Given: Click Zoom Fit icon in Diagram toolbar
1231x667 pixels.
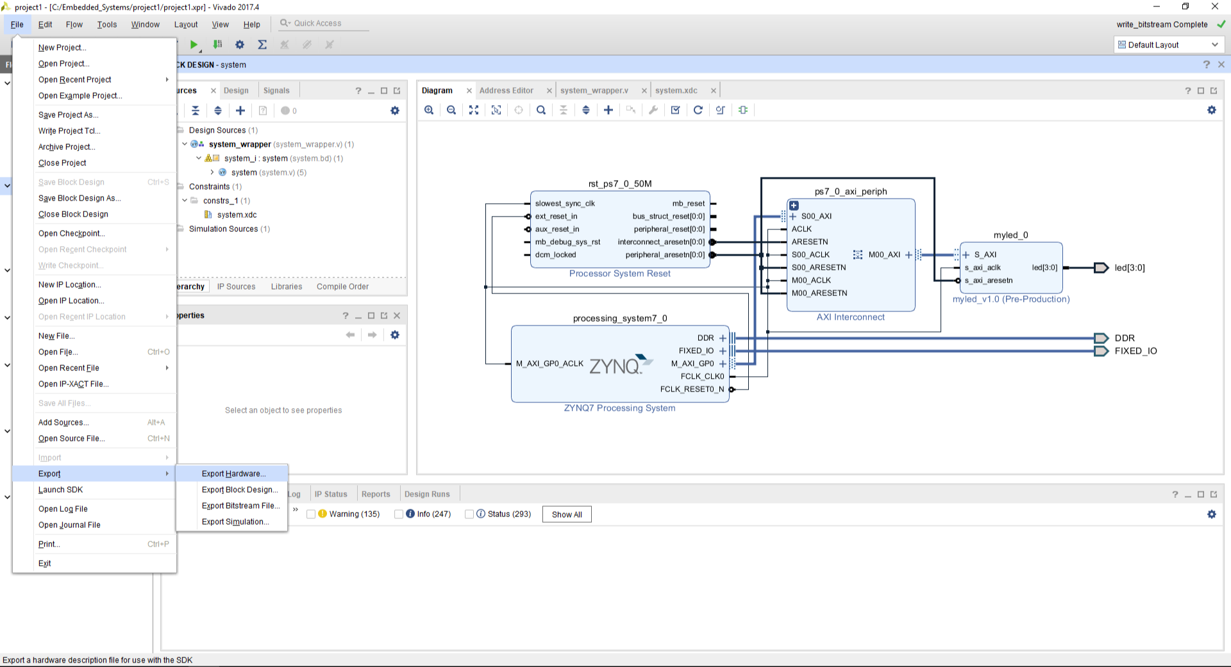Looking at the screenshot, I should pyautogui.click(x=474, y=110).
